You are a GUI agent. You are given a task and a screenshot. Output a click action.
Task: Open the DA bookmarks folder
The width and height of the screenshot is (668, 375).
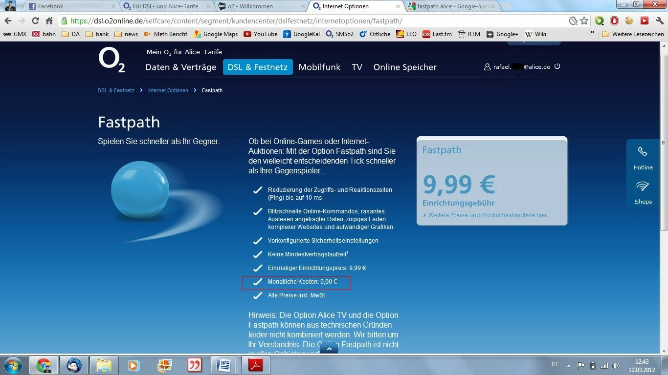coord(71,34)
